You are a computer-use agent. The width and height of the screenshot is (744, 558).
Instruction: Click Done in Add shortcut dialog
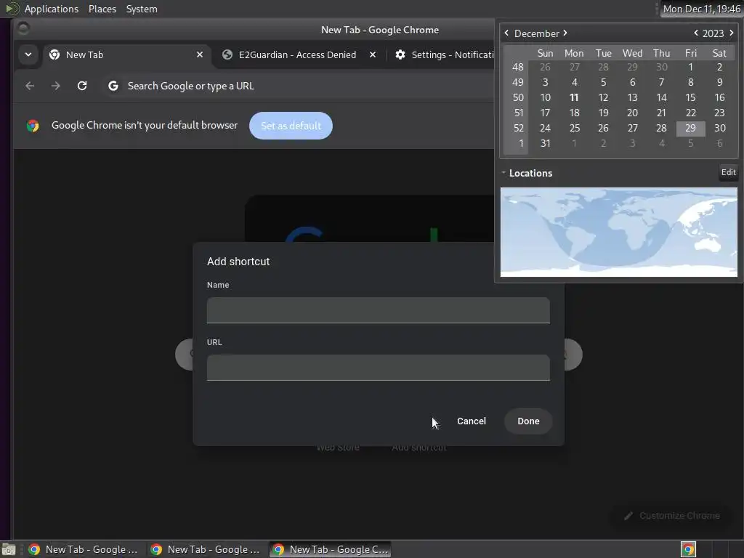pos(528,421)
